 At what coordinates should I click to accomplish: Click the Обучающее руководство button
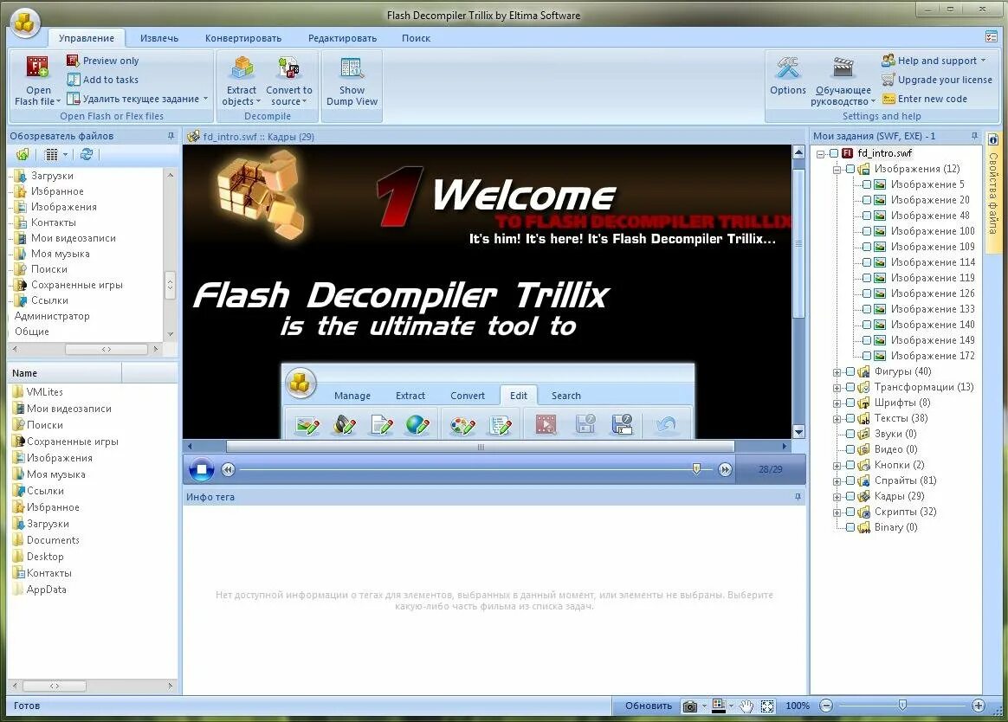pos(843,81)
